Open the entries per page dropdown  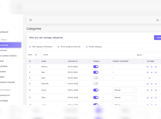[38, 55]
